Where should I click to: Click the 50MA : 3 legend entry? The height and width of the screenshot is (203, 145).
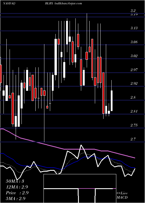coord(15,181)
